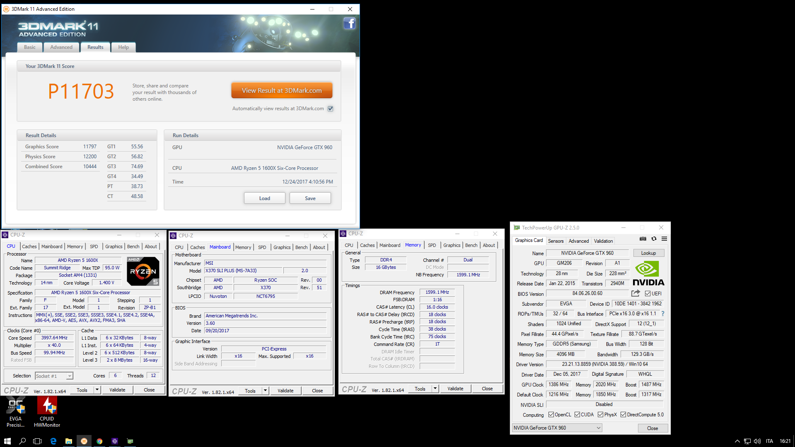Take a GPU-Z screenshot with camera icon
Screen dimensions: 795x447
click(x=643, y=239)
